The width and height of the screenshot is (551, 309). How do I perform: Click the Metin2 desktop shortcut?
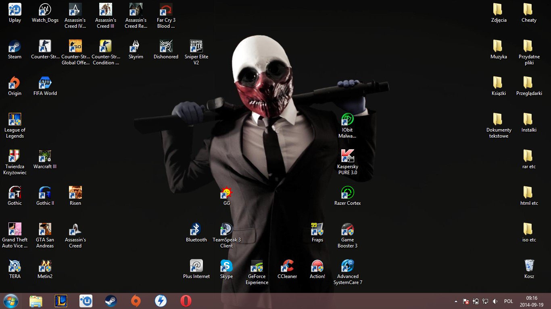[x=45, y=269]
